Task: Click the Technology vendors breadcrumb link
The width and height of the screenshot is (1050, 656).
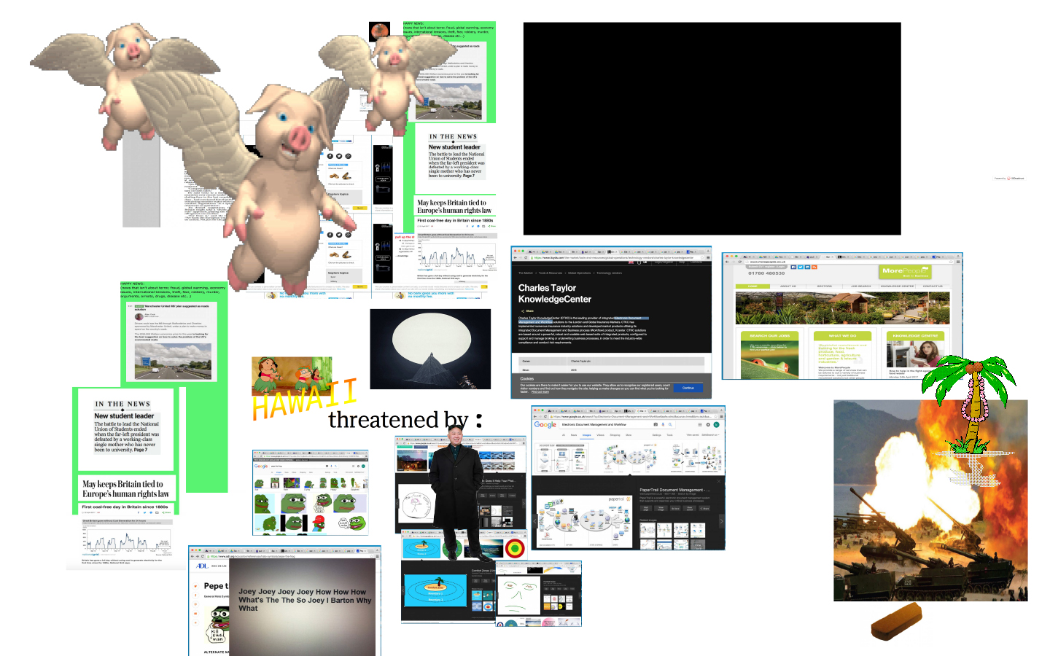Action: [x=610, y=273]
